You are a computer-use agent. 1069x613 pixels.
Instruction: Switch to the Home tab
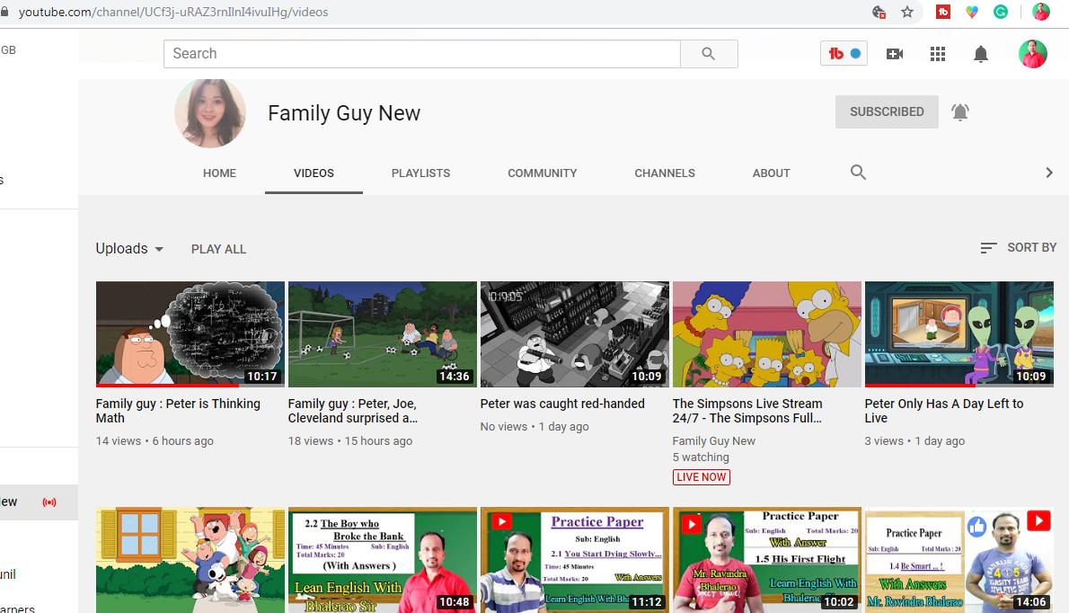click(x=219, y=173)
